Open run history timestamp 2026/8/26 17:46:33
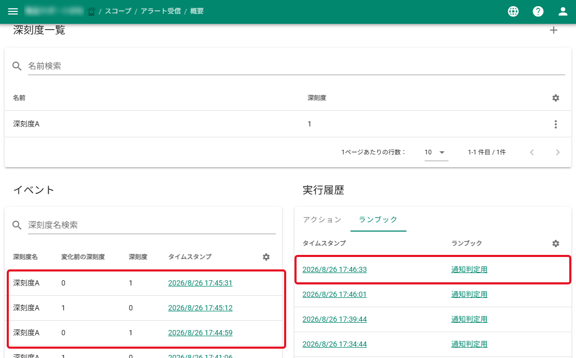The image size is (576, 358). pyautogui.click(x=334, y=269)
